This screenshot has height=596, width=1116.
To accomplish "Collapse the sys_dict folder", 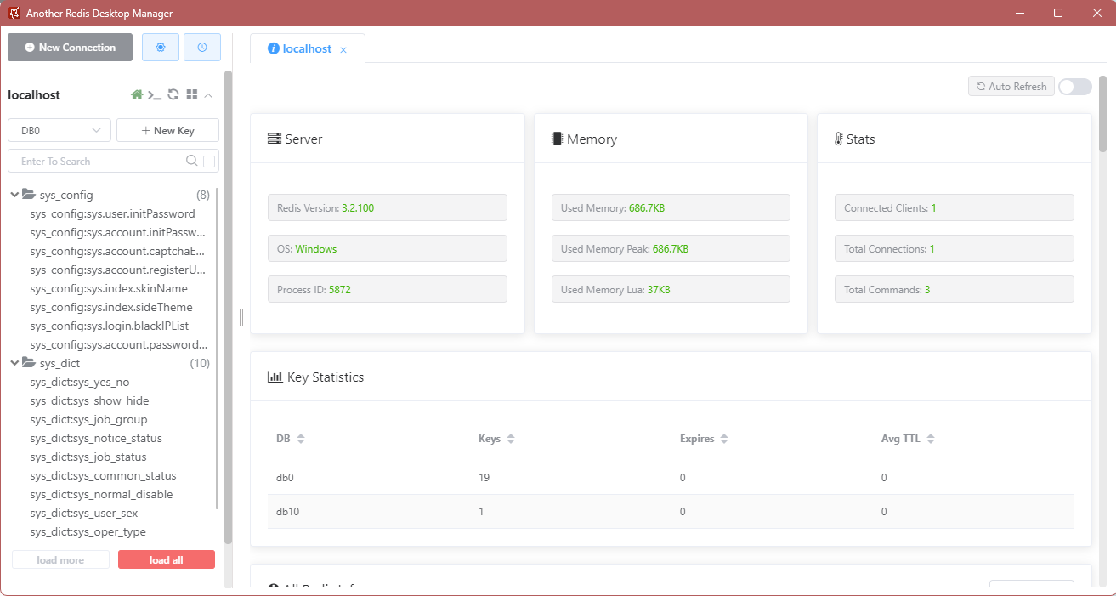I will click(x=14, y=363).
